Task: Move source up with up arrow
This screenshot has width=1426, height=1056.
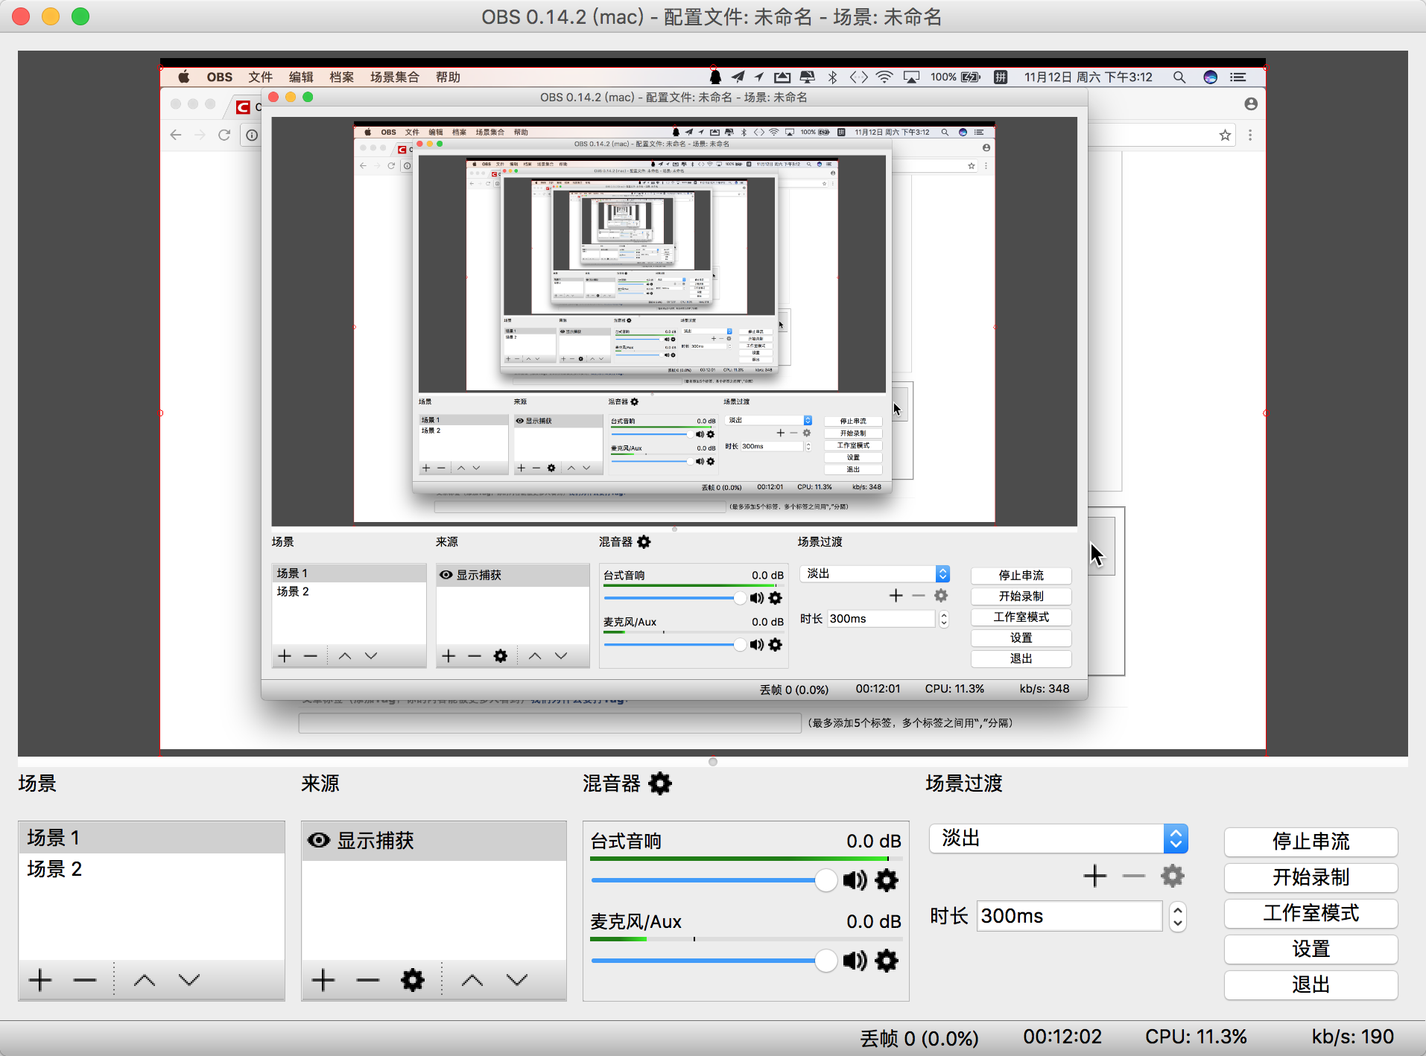Action: (x=472, y=980)
